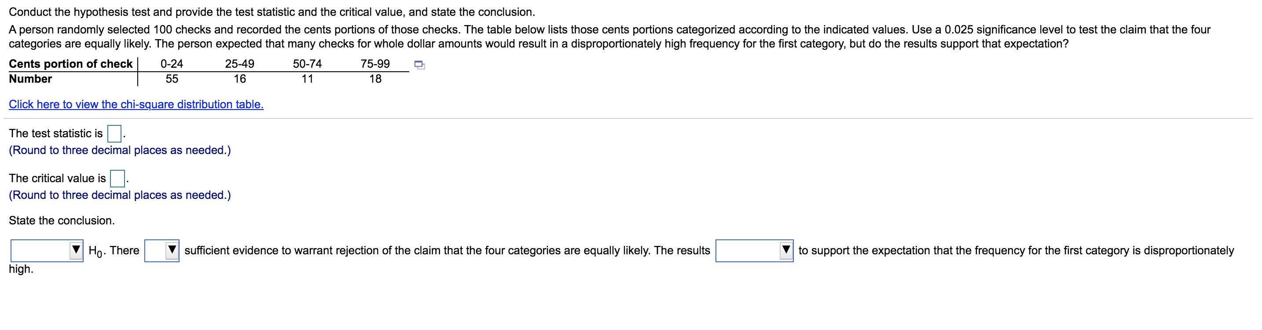Open the chi-square distribution table
1262x330 pixels.
(136, 104)
